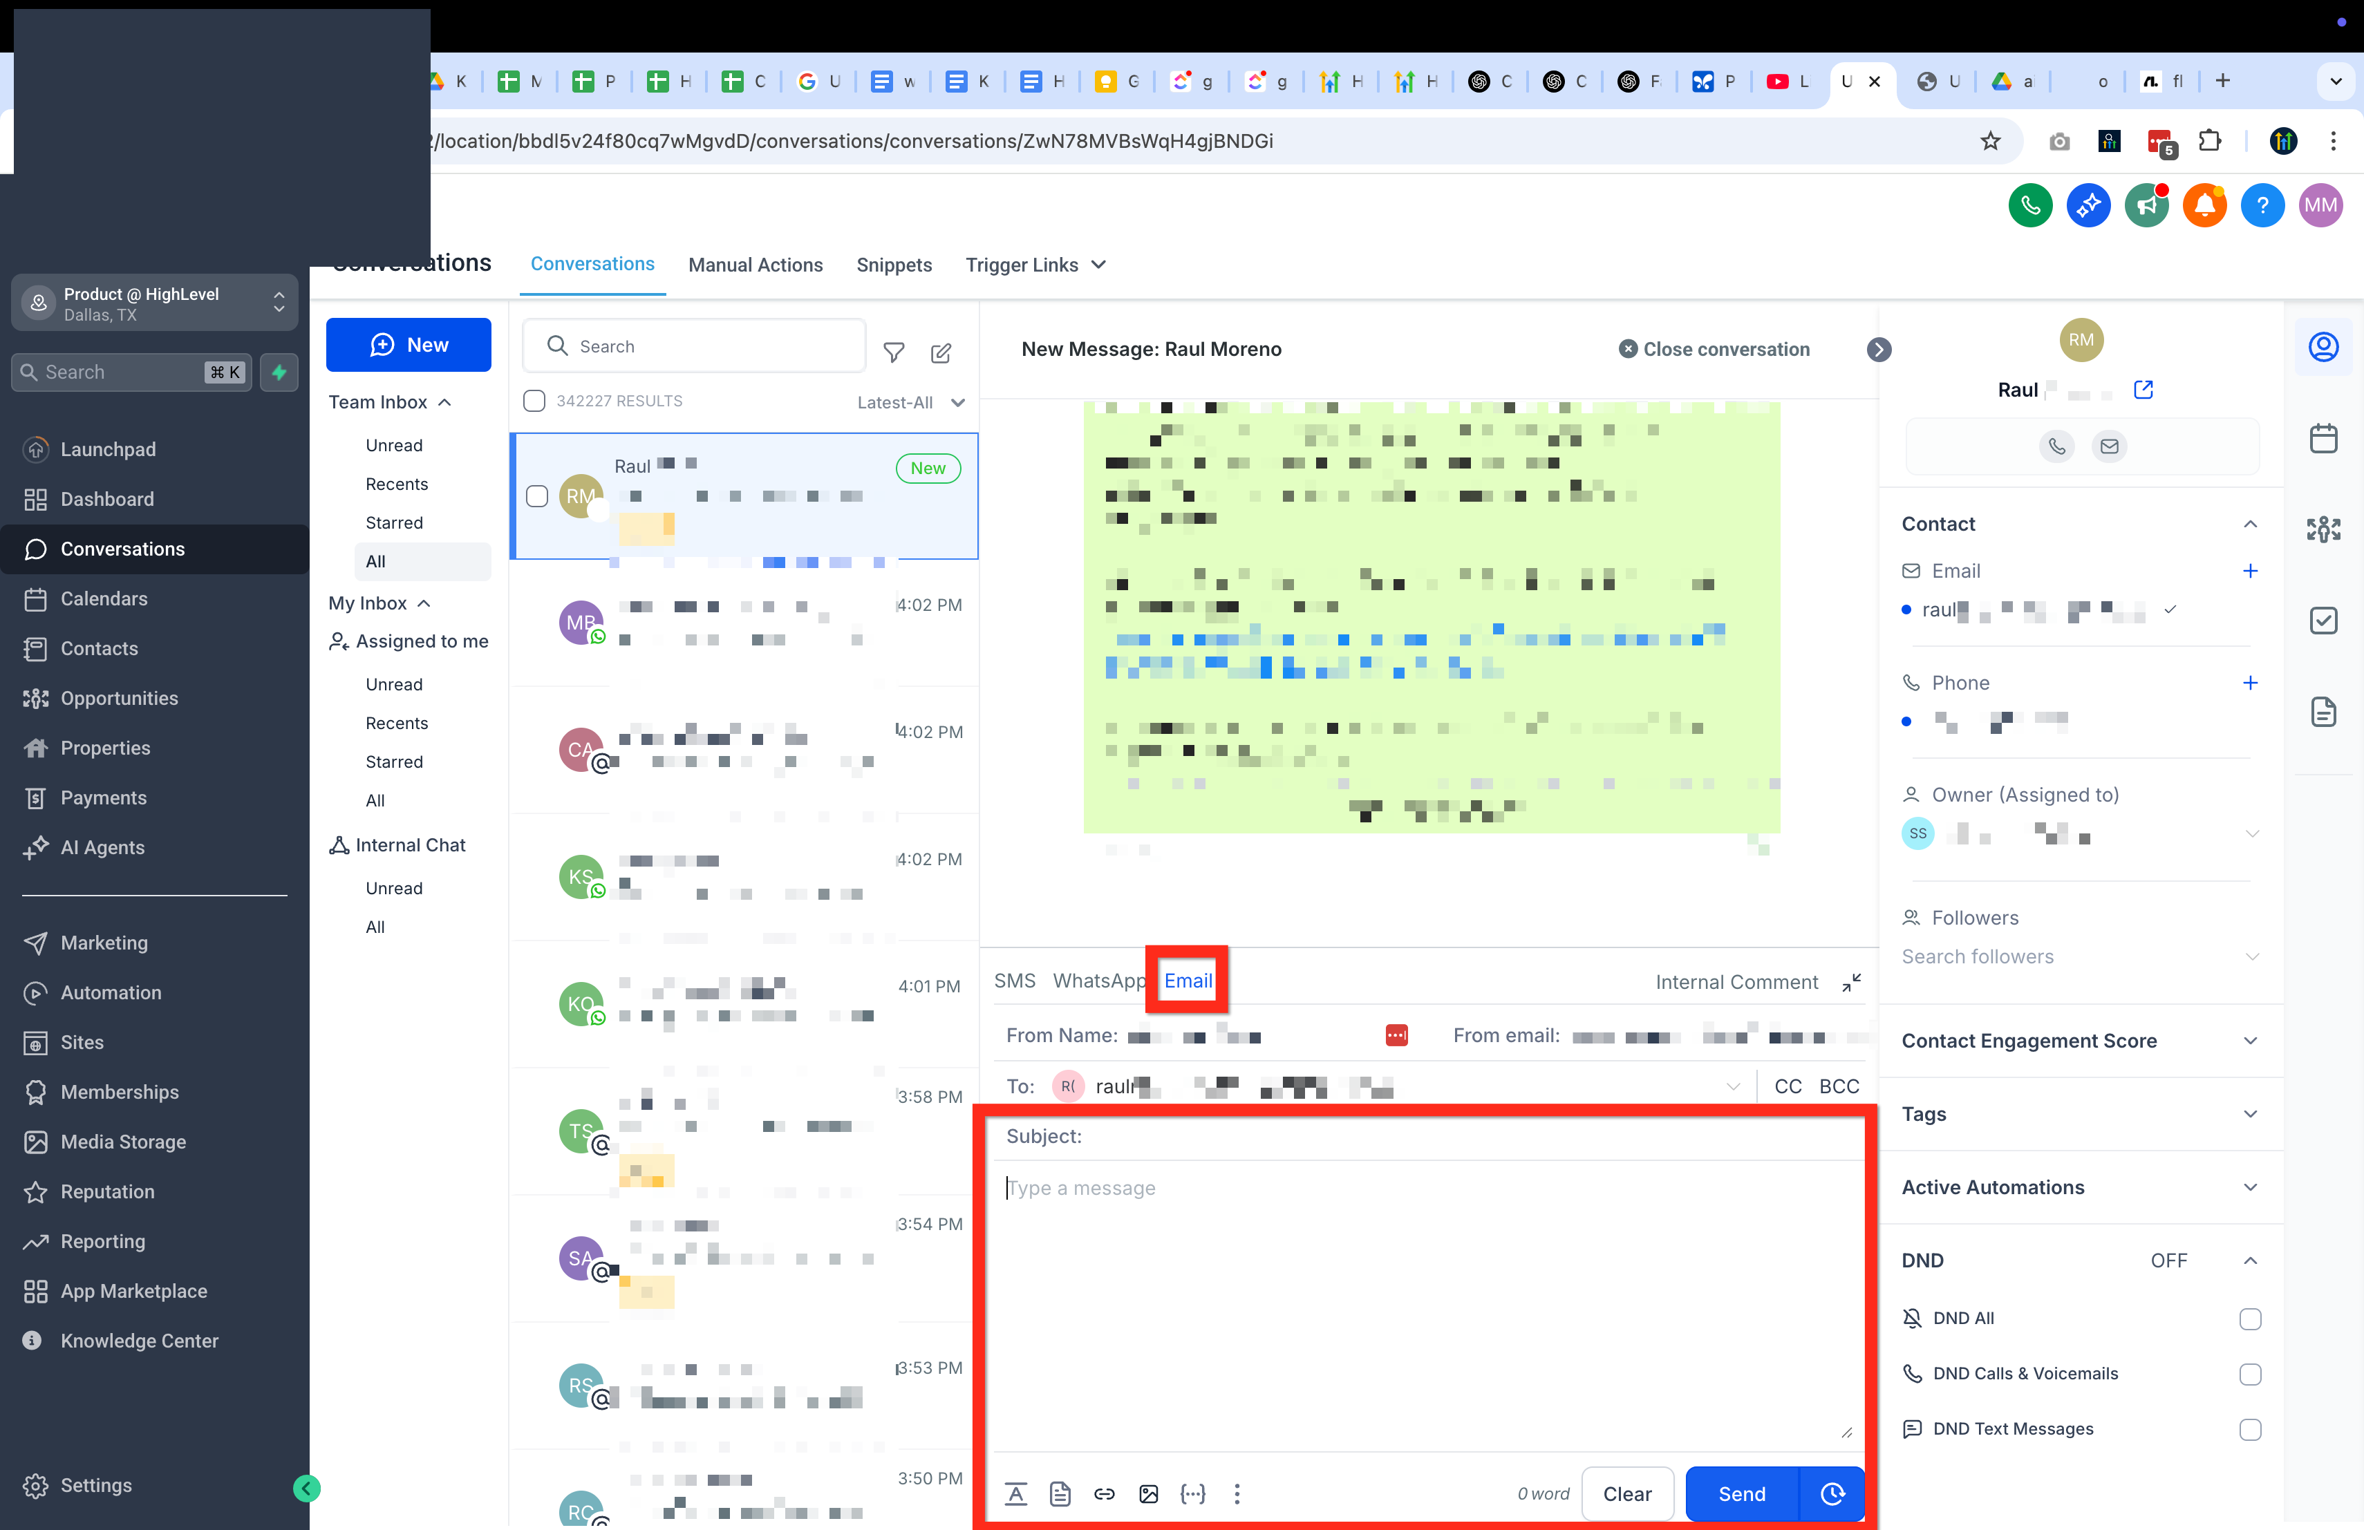The width and height of the screenshot is (2364, 1530).
Task: Switch to the Manual Actions tab
Action: point(755,265)
